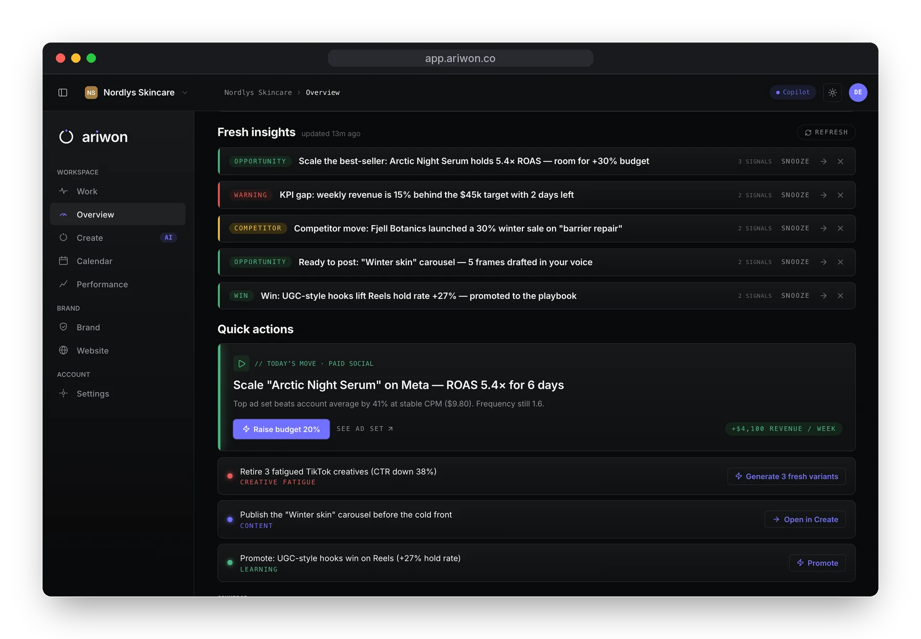Viewport: 921px width, 639px height.
Task: Dismiss the UGC-style hooks win insight
Action: pyautogui.click(x=841, y=296)
